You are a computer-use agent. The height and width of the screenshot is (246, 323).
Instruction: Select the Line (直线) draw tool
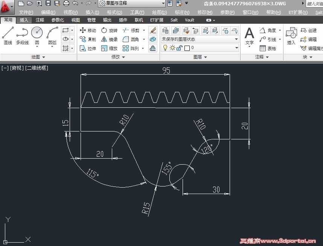pyautogui.click(x=8, y=35)
